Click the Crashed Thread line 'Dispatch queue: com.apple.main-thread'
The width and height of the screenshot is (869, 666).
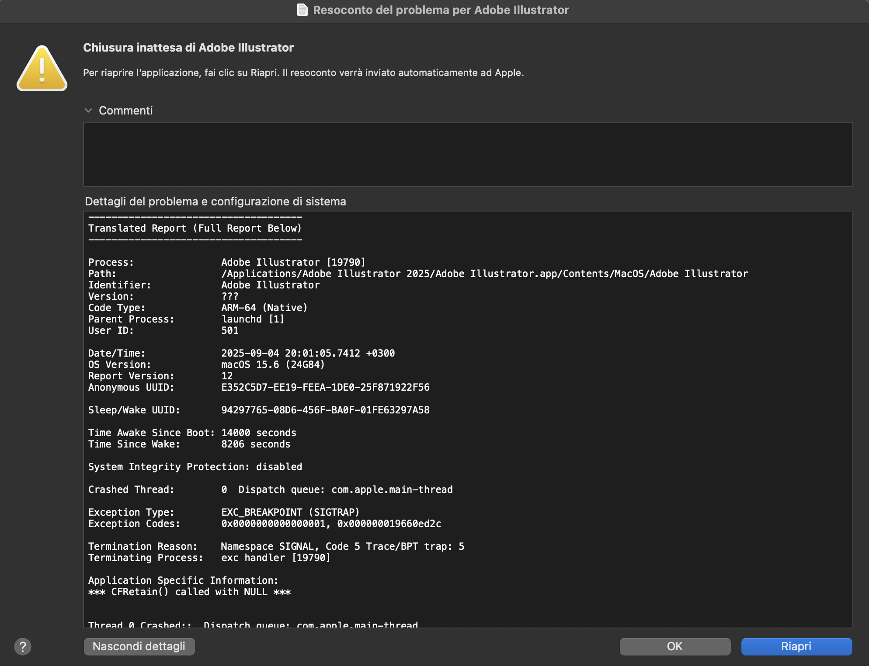coord(345,489)
